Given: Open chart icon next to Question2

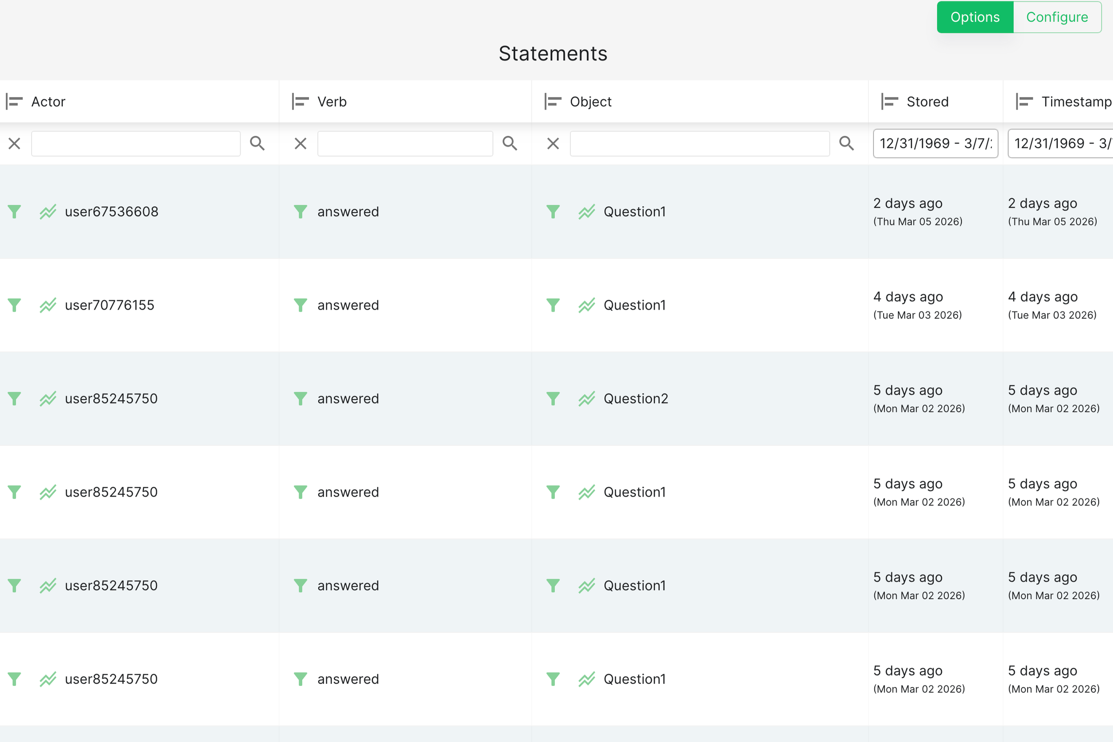Looking at the screenshot, I should [x=586, y=399].
